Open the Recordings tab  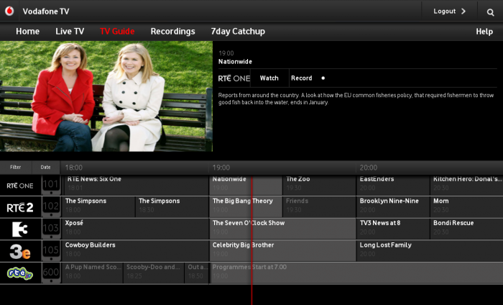click(x=172, y=32)
